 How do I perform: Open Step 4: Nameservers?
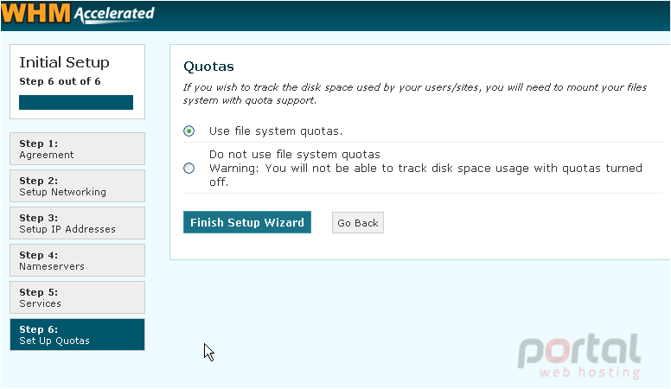(x=78, y=260)
